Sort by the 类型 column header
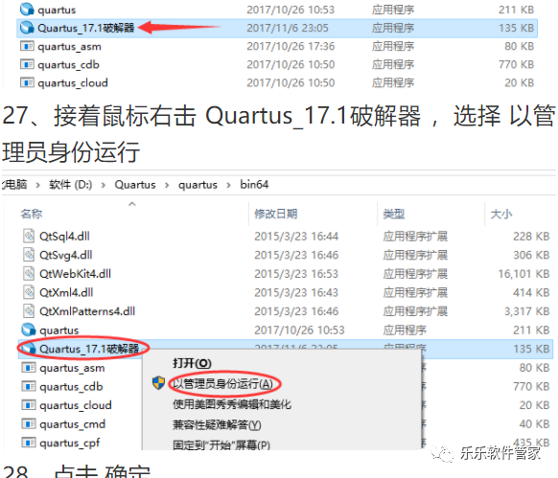This screenshot has height=478, width=558. click(394, 214)
